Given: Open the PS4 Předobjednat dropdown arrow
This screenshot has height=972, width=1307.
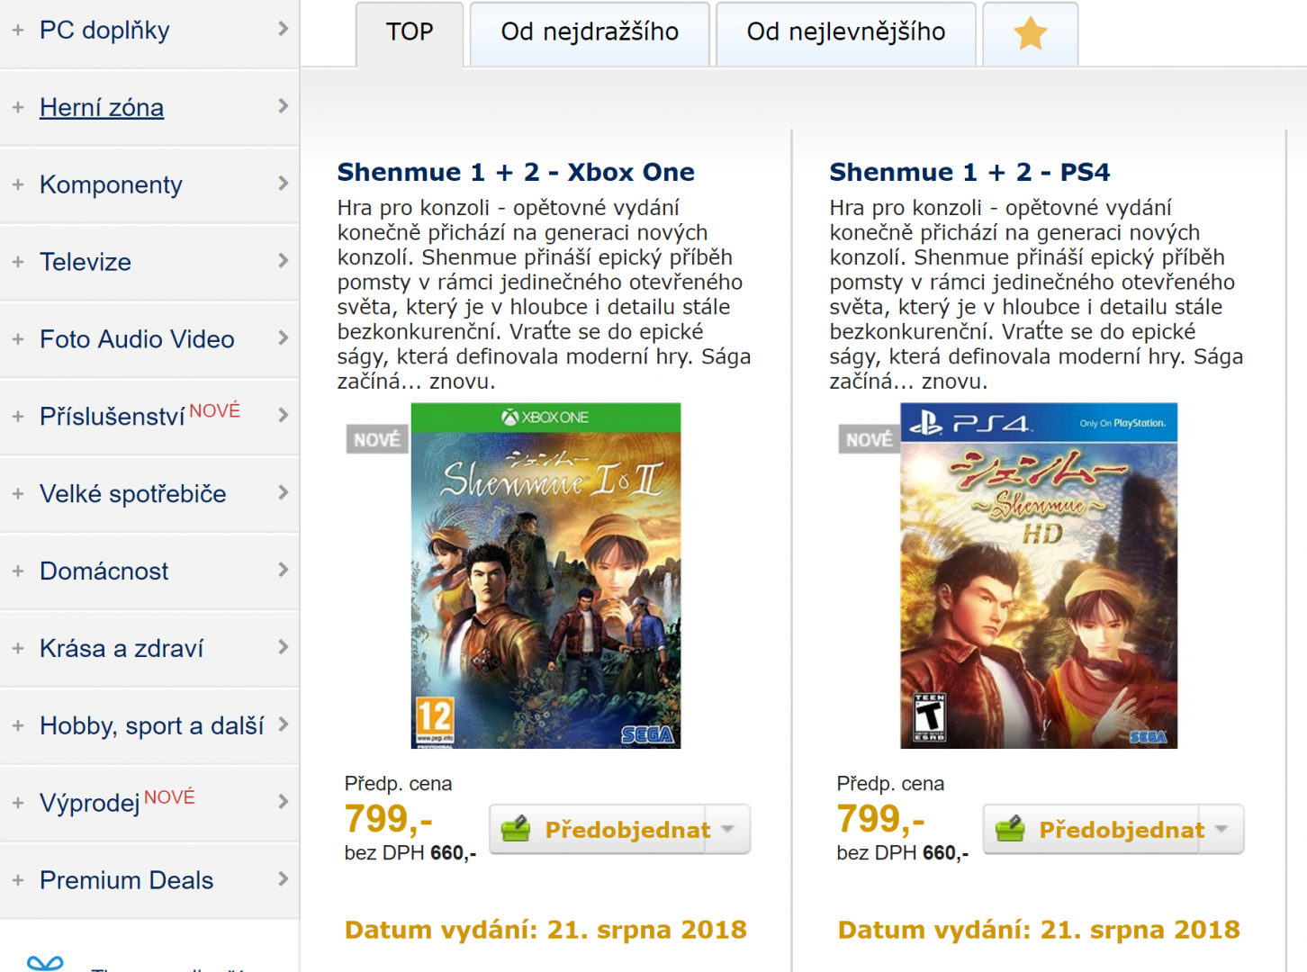Looking at the screenshot, I should 1221,829.
